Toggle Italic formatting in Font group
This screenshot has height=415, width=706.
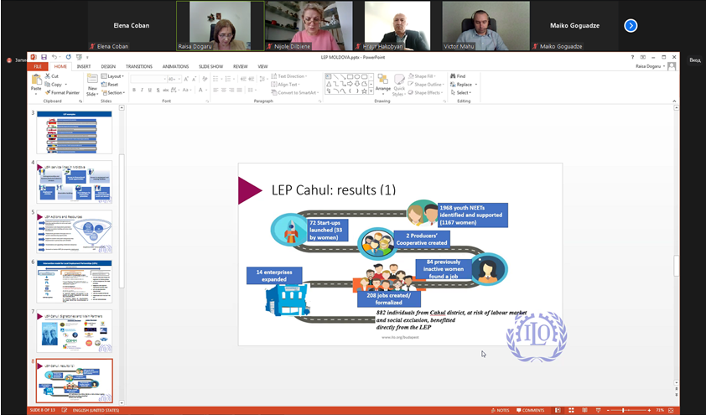click(x=142, y=90)
